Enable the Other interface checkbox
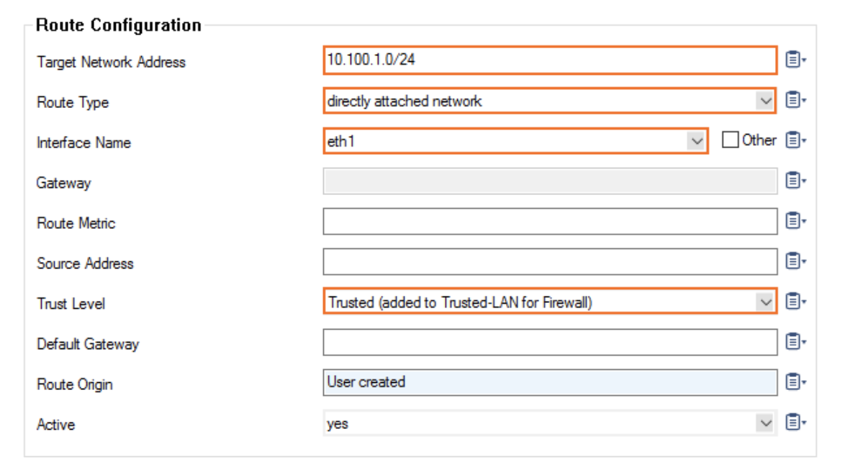The image size is (845, 475). click(731, 140)
